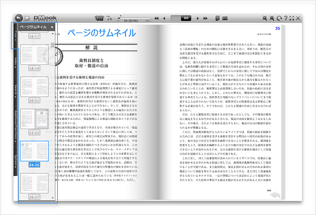Click the page progress slider
Viewport: 316px width, 215px height.
(x=134, y=18)
